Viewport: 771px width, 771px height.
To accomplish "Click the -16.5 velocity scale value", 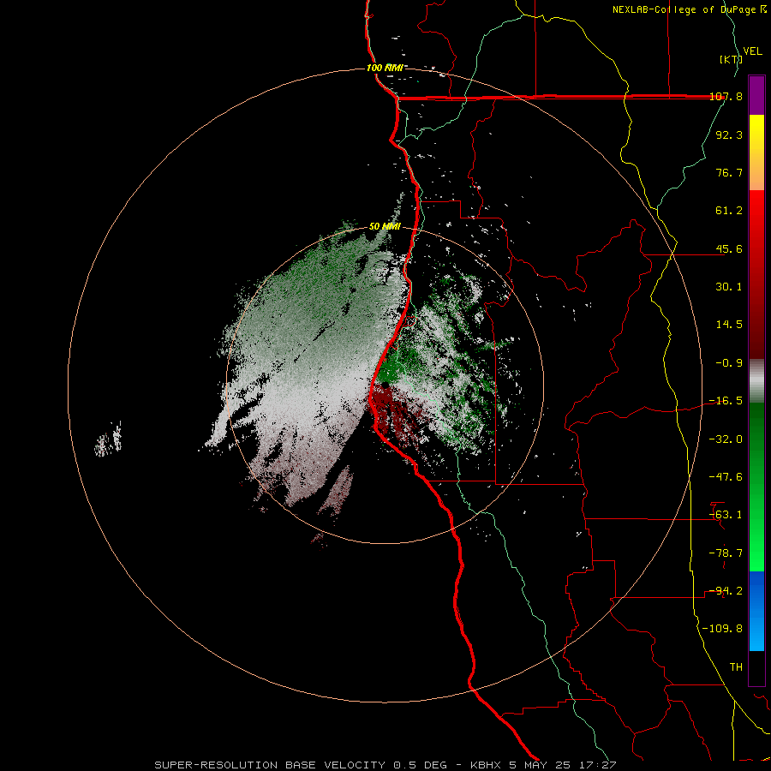I will click(726, 401).
